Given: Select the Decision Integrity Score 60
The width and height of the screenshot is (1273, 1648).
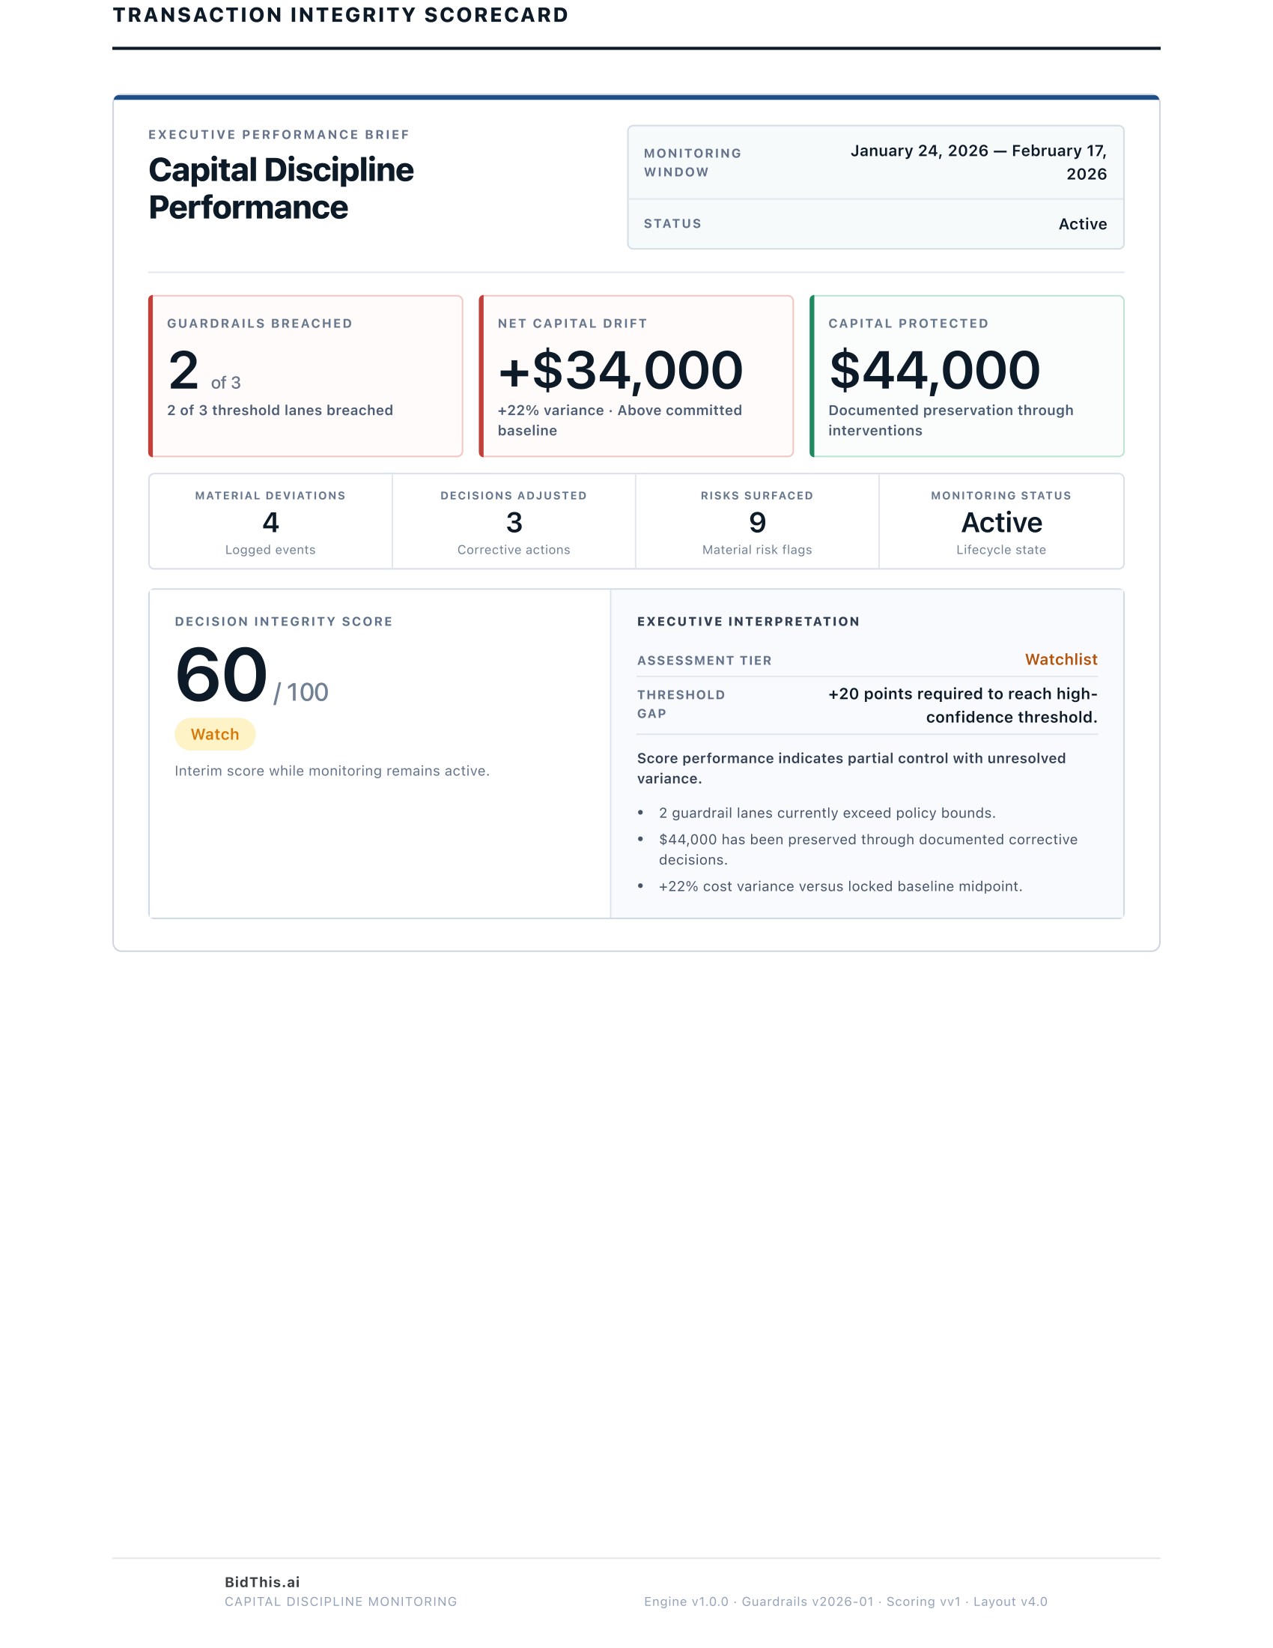Looking at the screenshot, I should [x=220, y=677].
